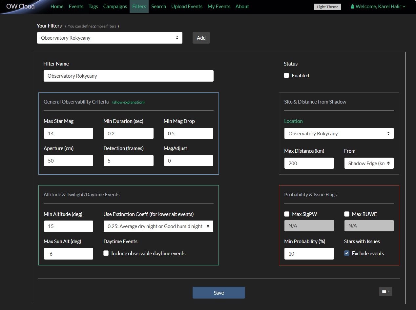Uncheck Exclude events for stars with issues
The image size is (416, 310).
click(x=347, y=253)
